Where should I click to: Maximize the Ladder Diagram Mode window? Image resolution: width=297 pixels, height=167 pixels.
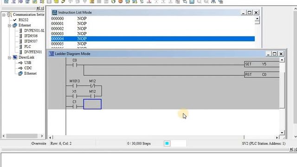coord(274,54)
